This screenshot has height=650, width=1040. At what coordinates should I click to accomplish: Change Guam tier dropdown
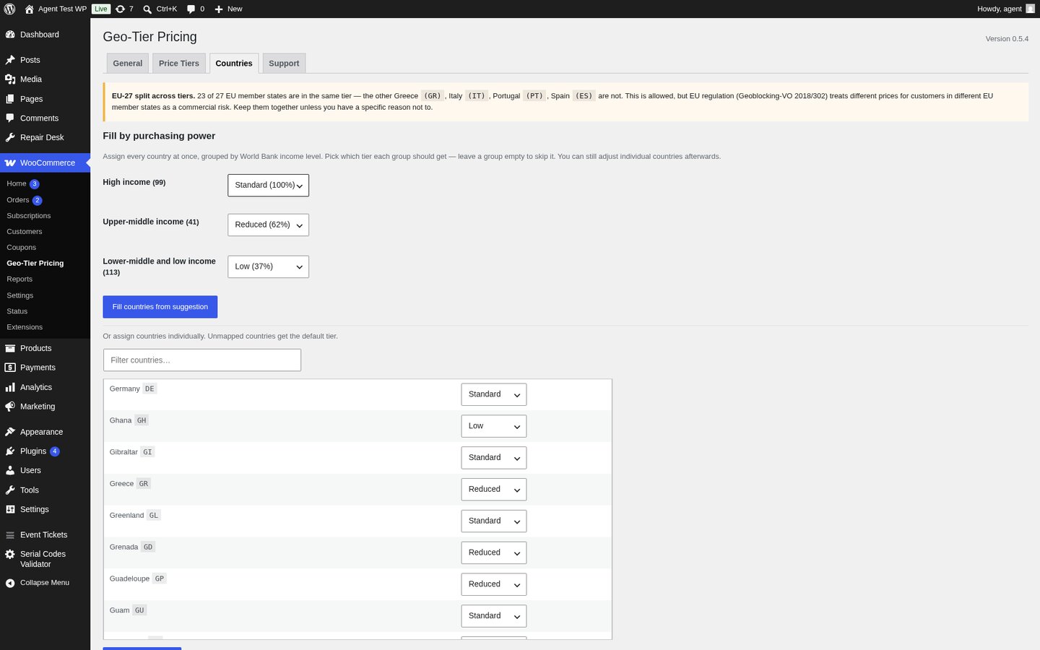493,616
